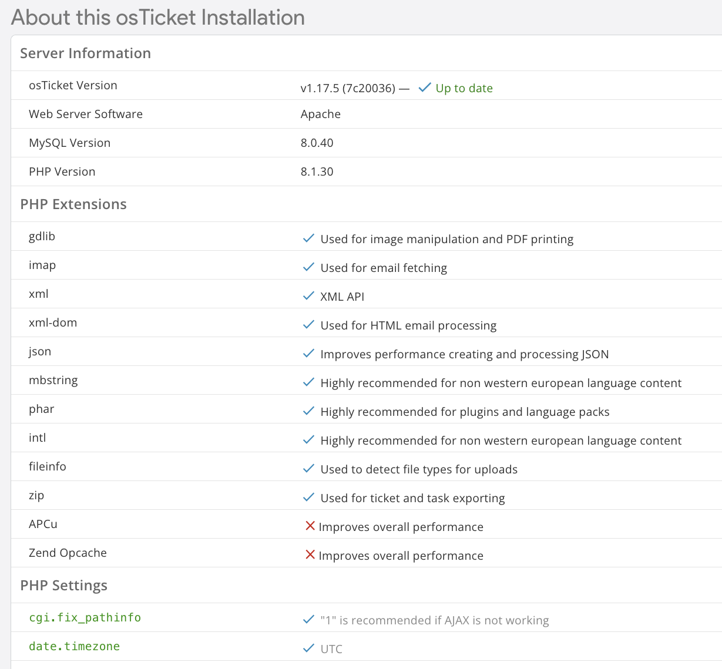The height and width of the screenshot is (669, 722).
Task: Click the PHP Extensions section heading
Action: click(73, 204)
